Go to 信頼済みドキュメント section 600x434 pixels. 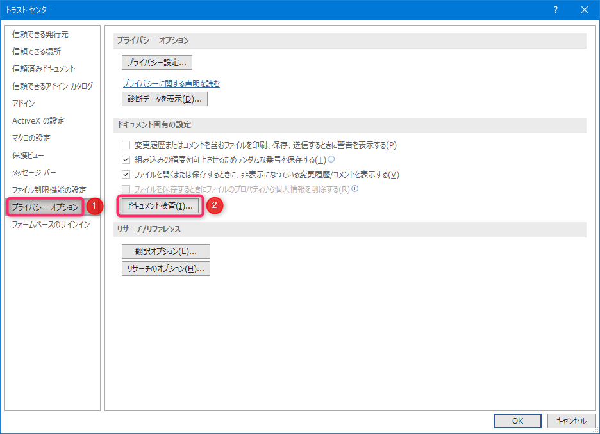[44, 68]
